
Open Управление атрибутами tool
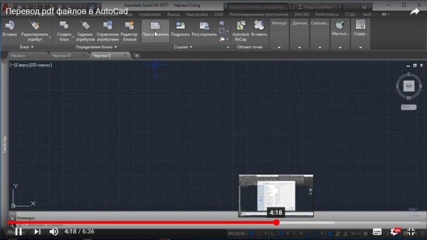point(108,31)
